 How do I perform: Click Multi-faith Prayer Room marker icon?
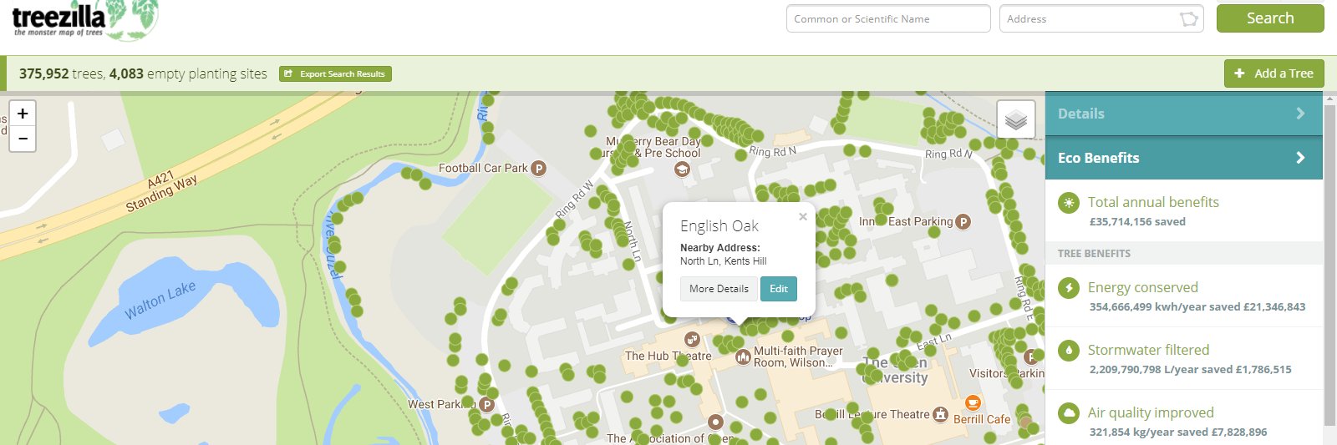[743, 357]
